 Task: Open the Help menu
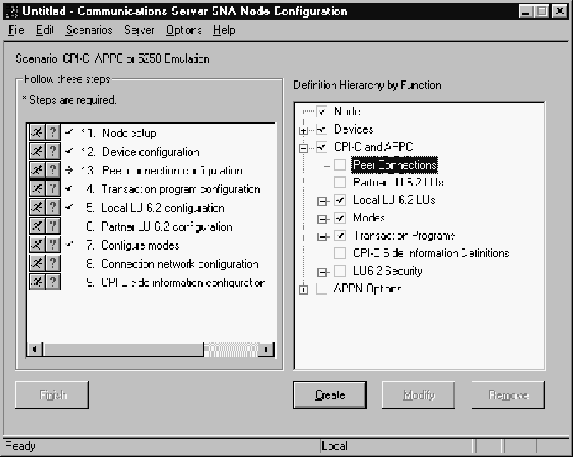tap(225, 30)
